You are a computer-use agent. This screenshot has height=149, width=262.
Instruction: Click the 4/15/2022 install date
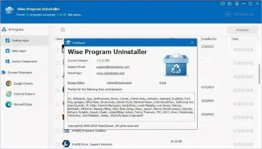(208, 87)
